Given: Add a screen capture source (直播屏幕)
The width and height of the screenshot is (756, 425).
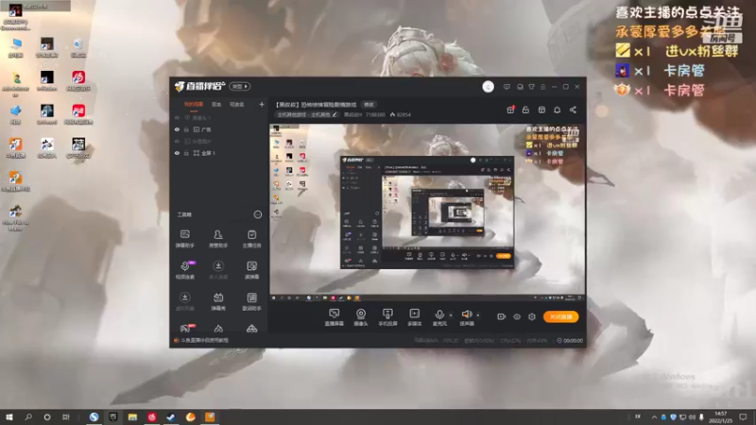Looking at the screenshot, I should [335, 317].
